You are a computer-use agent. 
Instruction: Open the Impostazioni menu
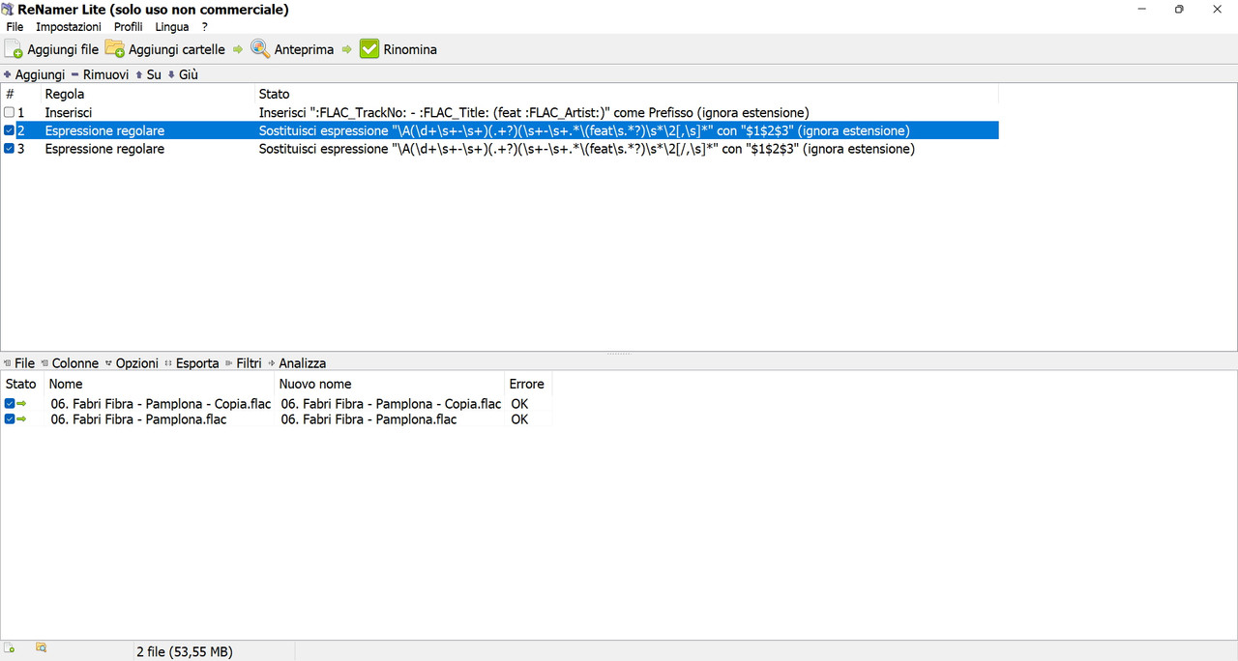69,27
